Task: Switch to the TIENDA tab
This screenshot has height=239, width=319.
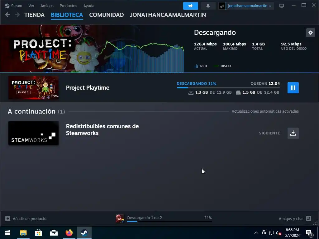Action: coord(34,15)
